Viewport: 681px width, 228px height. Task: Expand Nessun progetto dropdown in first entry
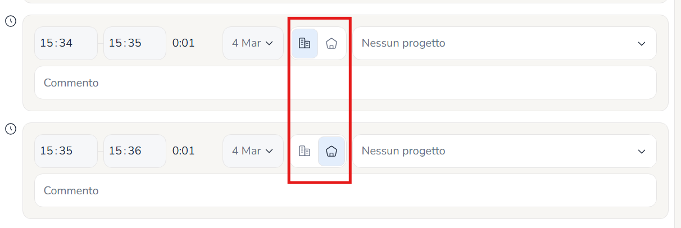[x=505, y=43]
